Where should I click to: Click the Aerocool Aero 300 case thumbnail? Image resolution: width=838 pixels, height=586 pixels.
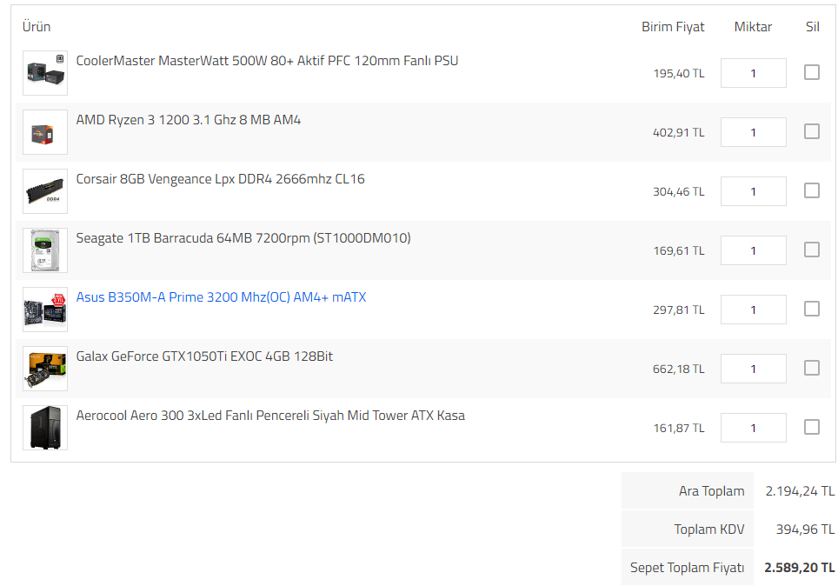(x=45, y=428)
